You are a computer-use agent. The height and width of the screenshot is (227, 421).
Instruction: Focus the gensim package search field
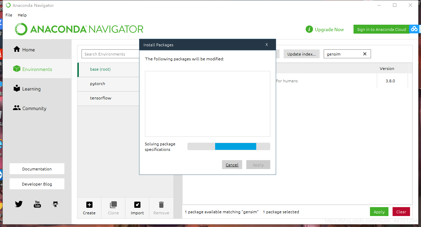click(347, 54)
